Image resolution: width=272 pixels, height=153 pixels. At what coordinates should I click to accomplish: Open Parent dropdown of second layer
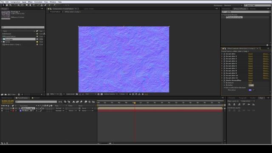point(88,110)
